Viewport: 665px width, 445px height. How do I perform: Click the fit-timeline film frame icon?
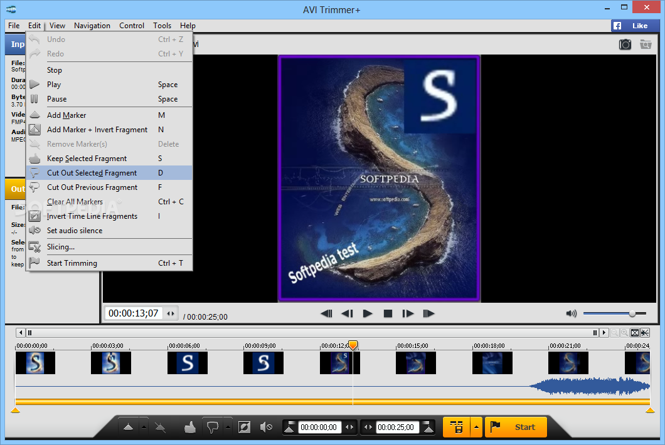coord(635,333)
